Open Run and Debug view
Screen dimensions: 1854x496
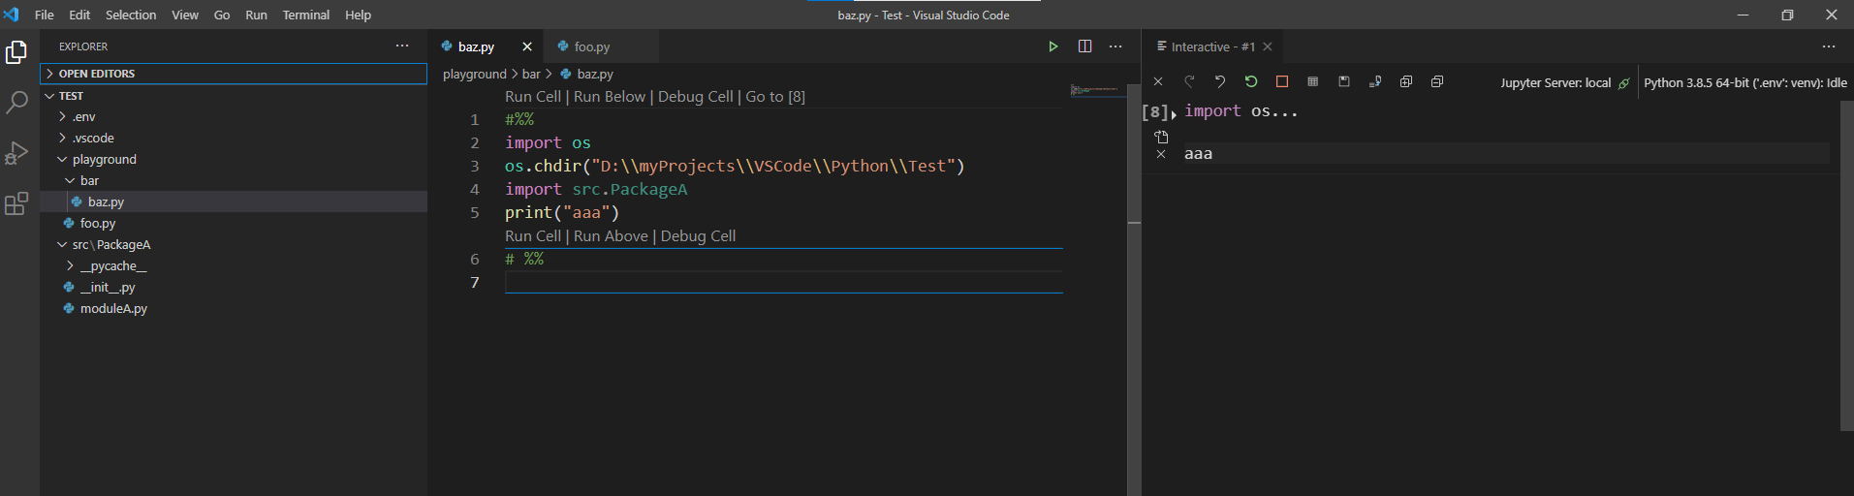click(x=16, y=153)
